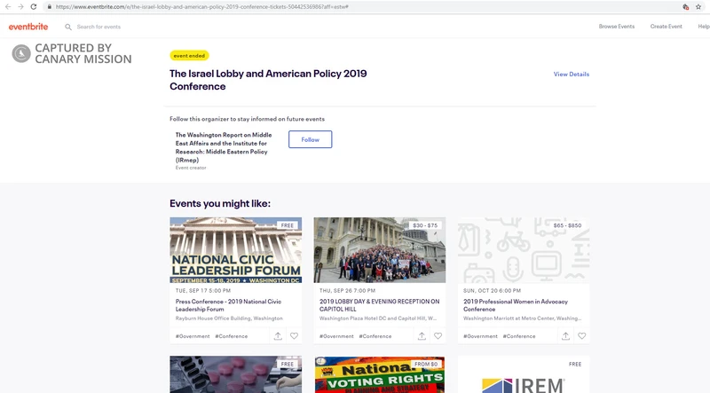Open the extension icon next to star

click(x=685, y=7)
